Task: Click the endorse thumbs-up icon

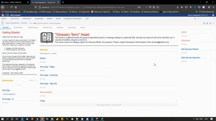Action: 207,23
